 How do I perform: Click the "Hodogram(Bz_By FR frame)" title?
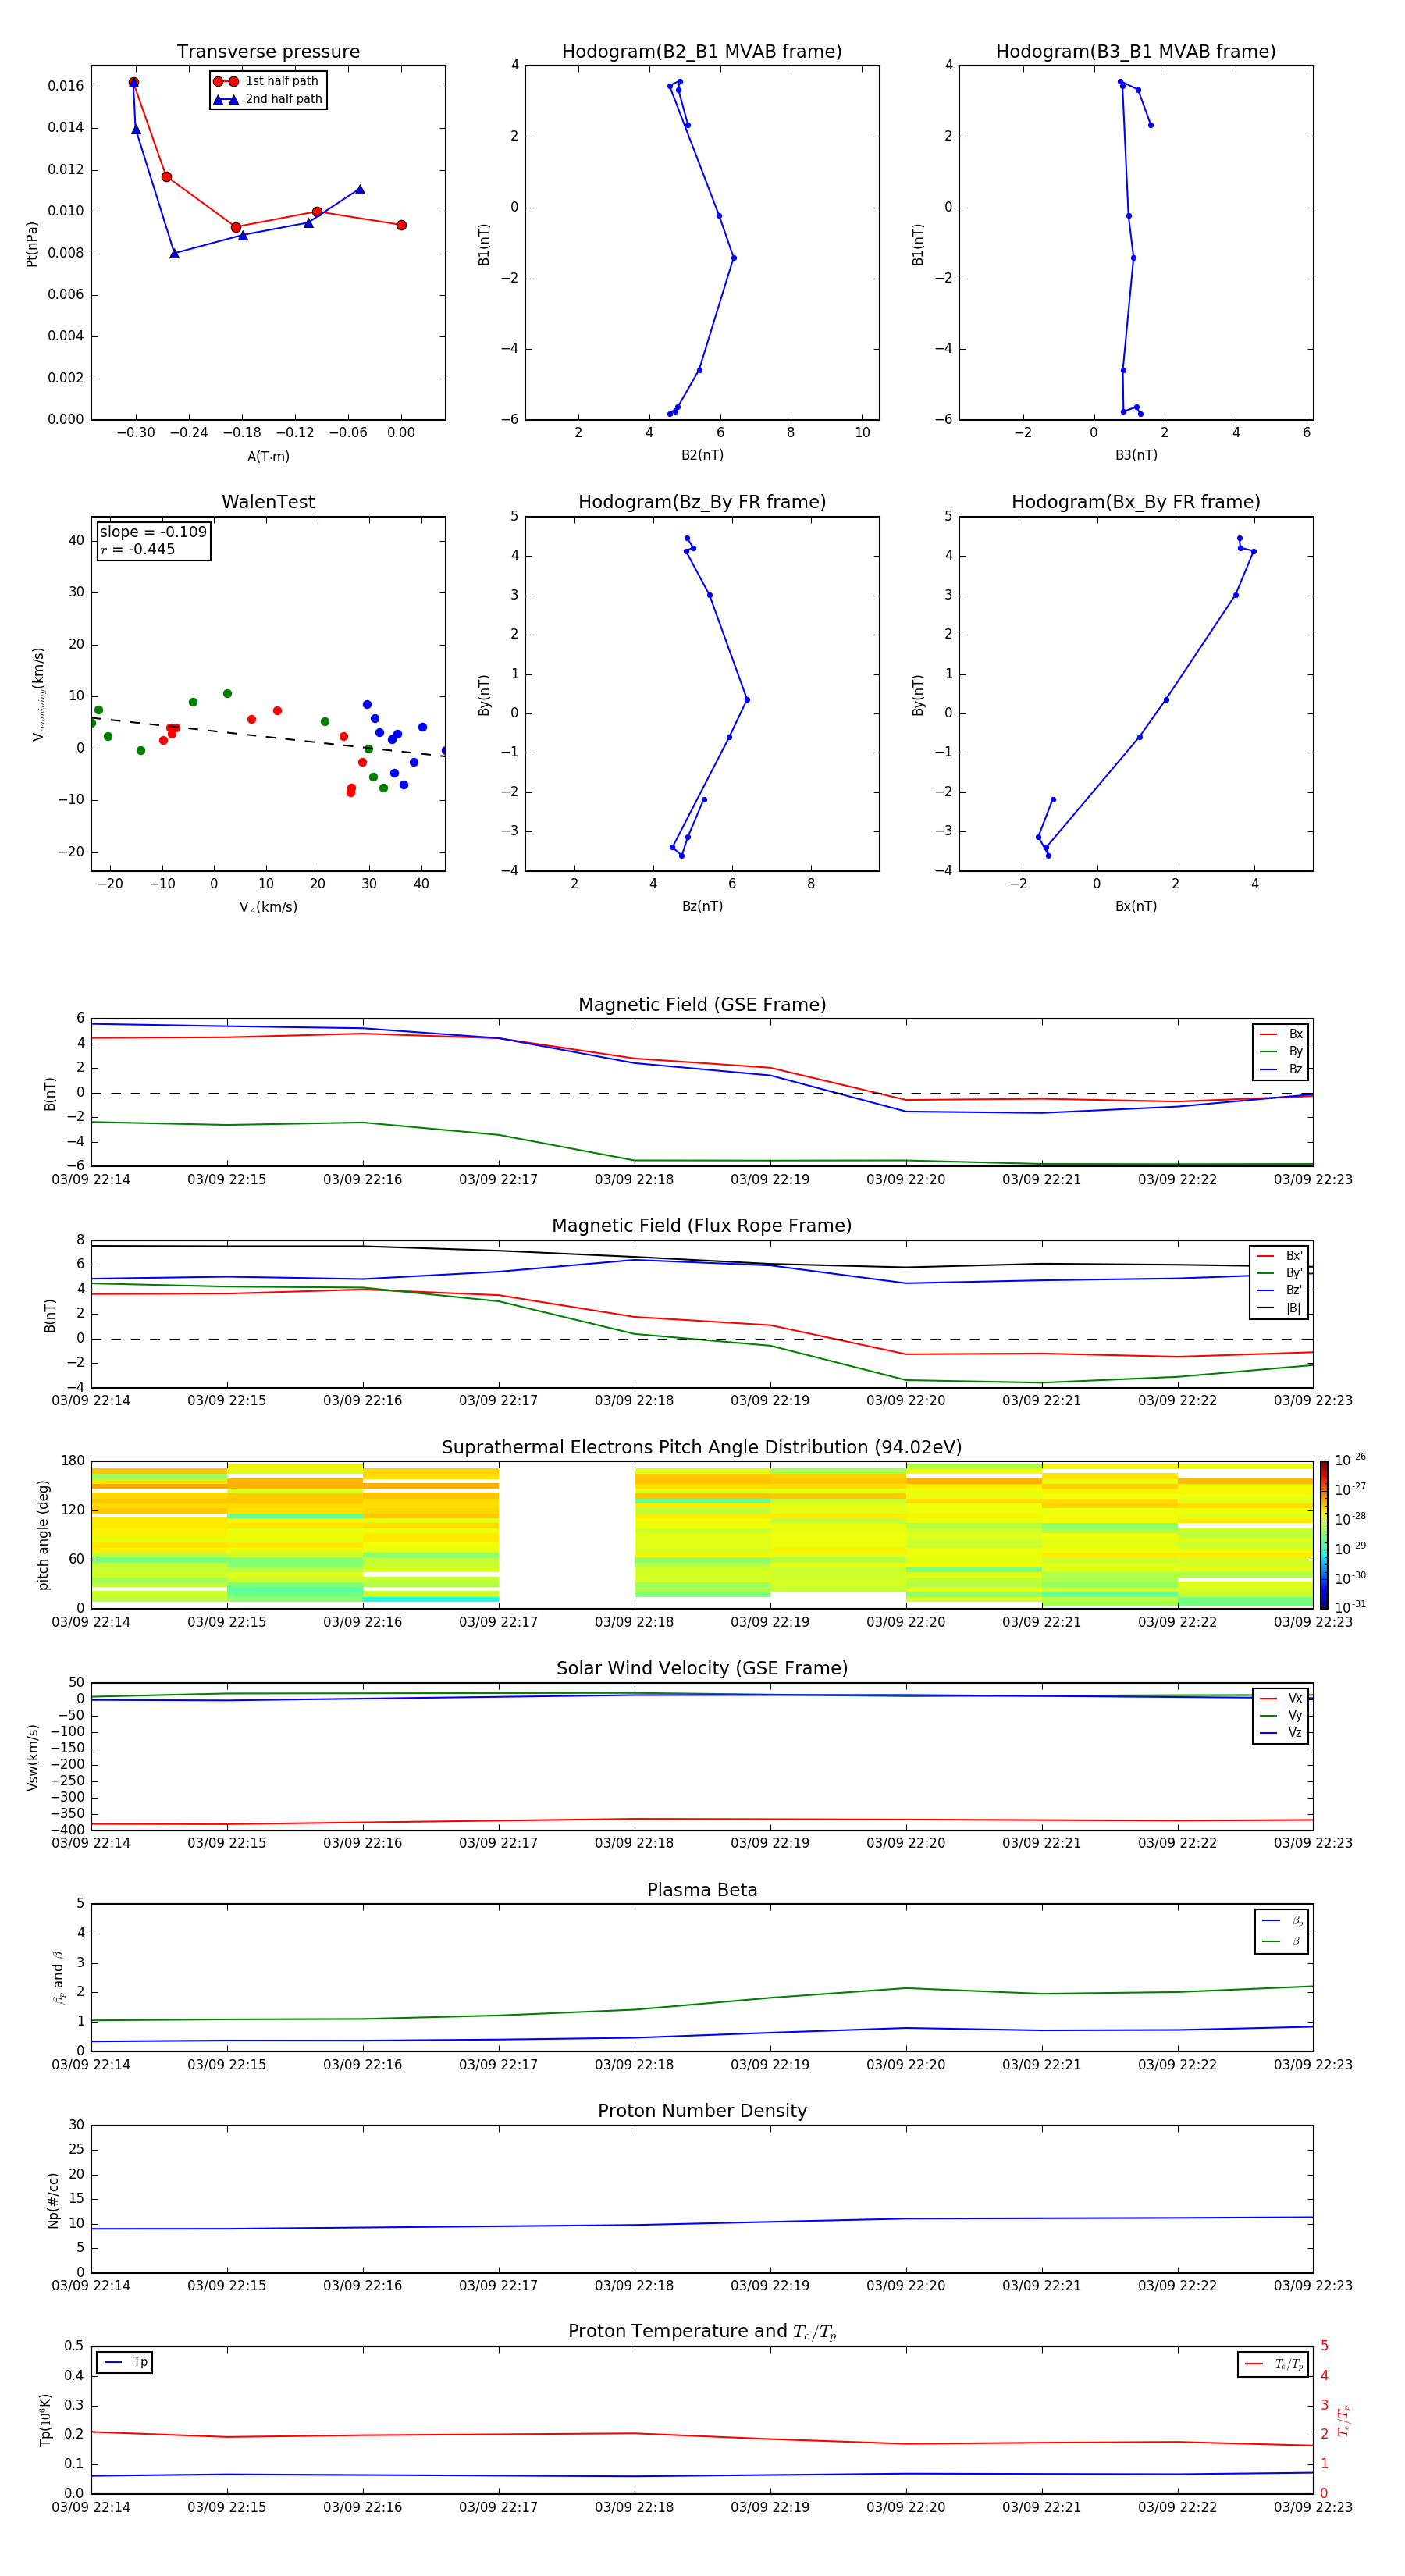(x=702, y=502)
